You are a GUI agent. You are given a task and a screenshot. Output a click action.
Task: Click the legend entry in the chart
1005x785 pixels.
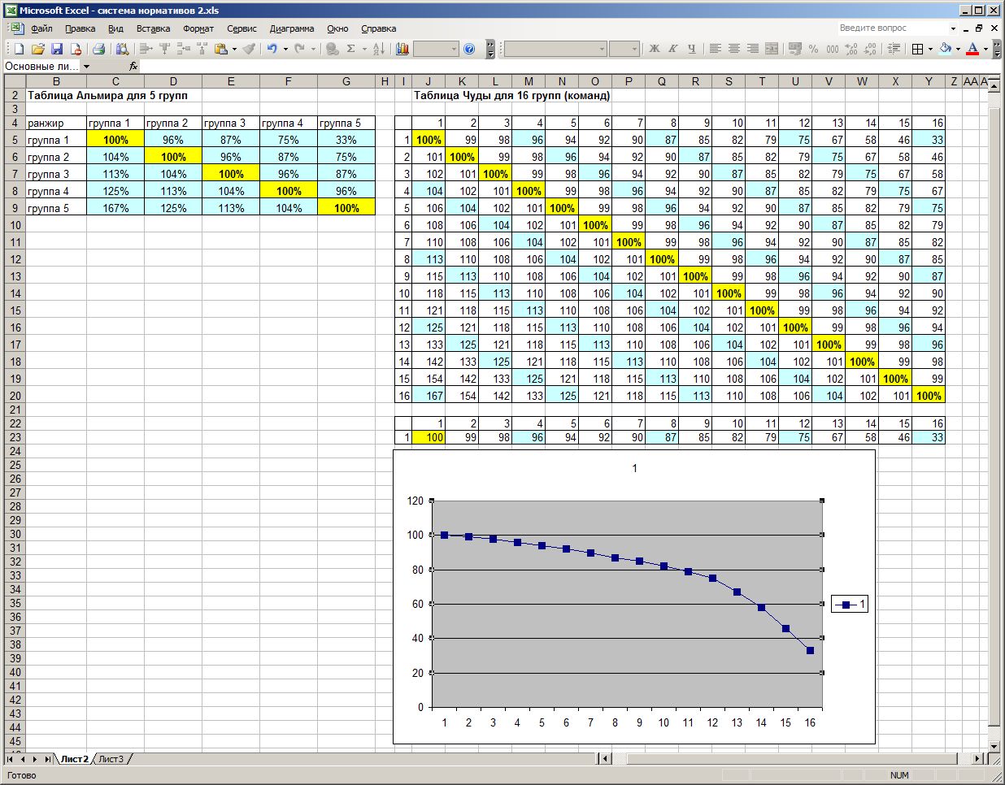pyautogui.click(x=850, y=604)
